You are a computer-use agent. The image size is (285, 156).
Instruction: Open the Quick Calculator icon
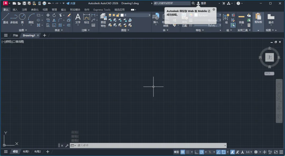249,25
